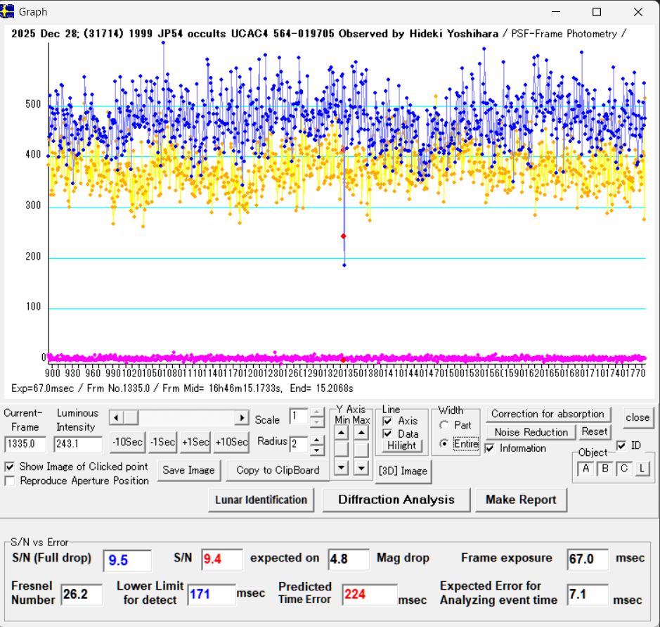The image size is (660, 627).
Task: Open Diffraction Analysis
Action: pos(396,500)
